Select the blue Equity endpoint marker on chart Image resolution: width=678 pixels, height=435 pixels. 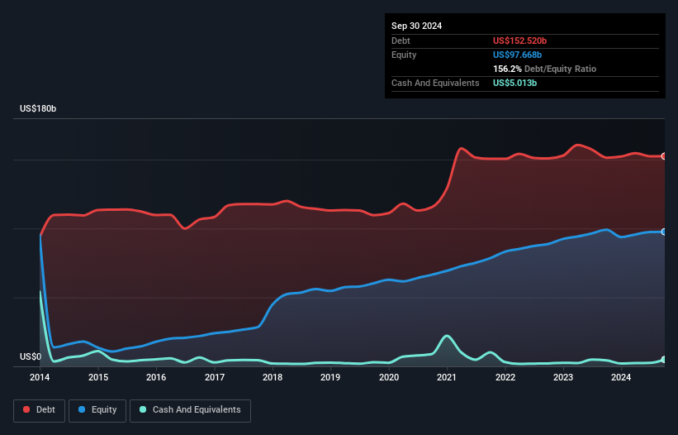[664, 232]
